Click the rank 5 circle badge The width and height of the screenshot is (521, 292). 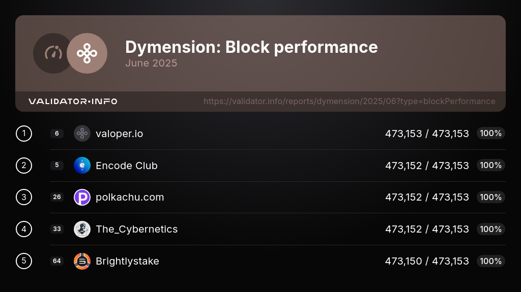tap(24, 261)
